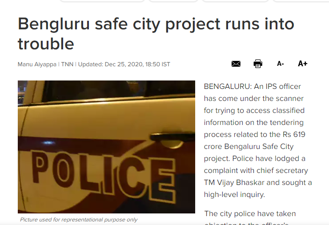Click the word scanner in the article
Image resolution: width=329 pixels, height=225 pixels.
289,98
